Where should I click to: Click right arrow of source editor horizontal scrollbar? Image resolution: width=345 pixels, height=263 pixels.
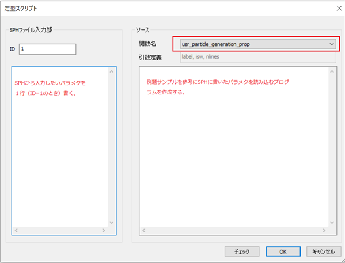tap(324, 230)
